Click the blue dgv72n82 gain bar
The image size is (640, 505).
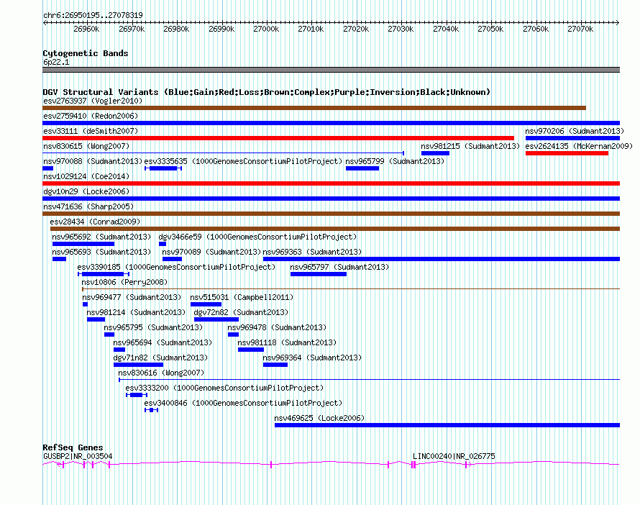216,319
